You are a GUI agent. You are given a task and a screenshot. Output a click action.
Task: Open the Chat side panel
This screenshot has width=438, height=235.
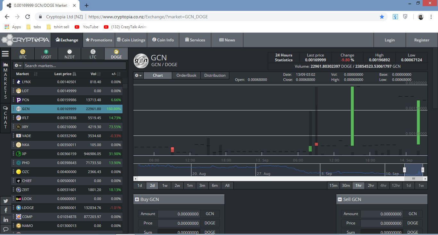click(x=5, y=118)
